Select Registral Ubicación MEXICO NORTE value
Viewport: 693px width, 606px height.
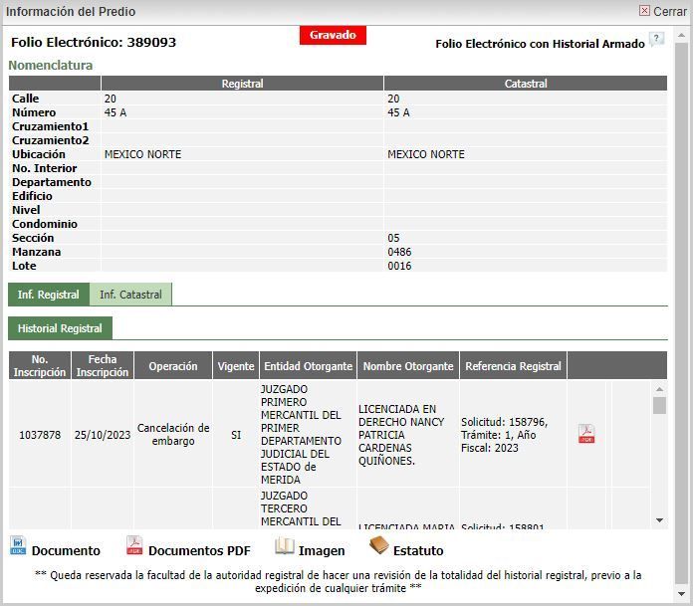(x=142, y=154)
